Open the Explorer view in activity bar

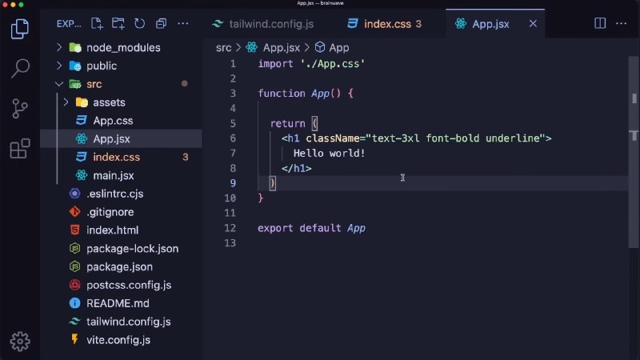[19, 29]
